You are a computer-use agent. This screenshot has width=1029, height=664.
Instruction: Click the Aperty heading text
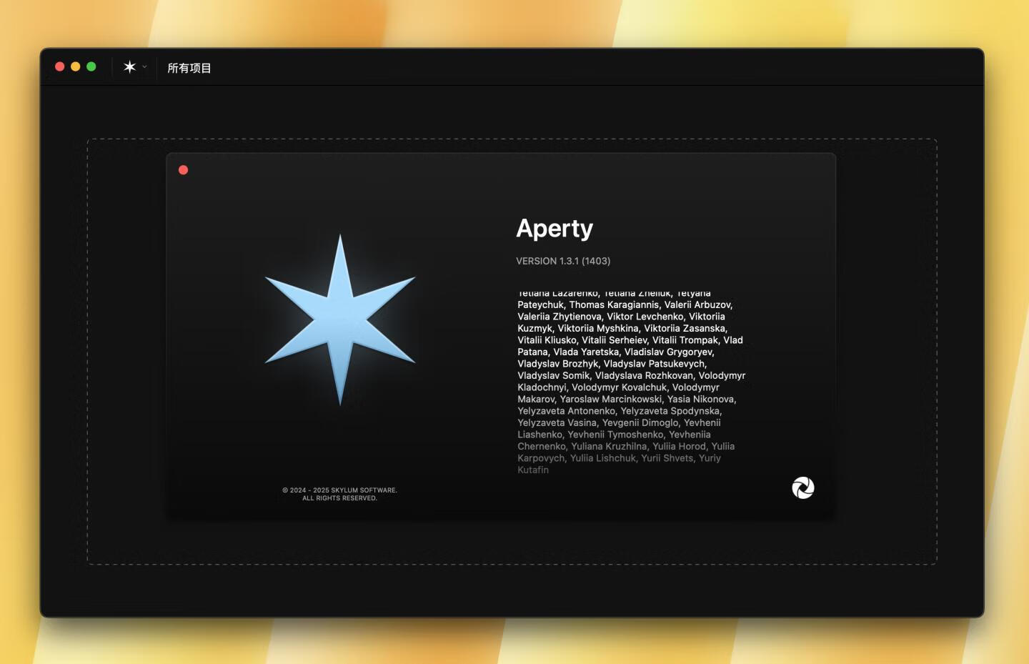point(555,229)
